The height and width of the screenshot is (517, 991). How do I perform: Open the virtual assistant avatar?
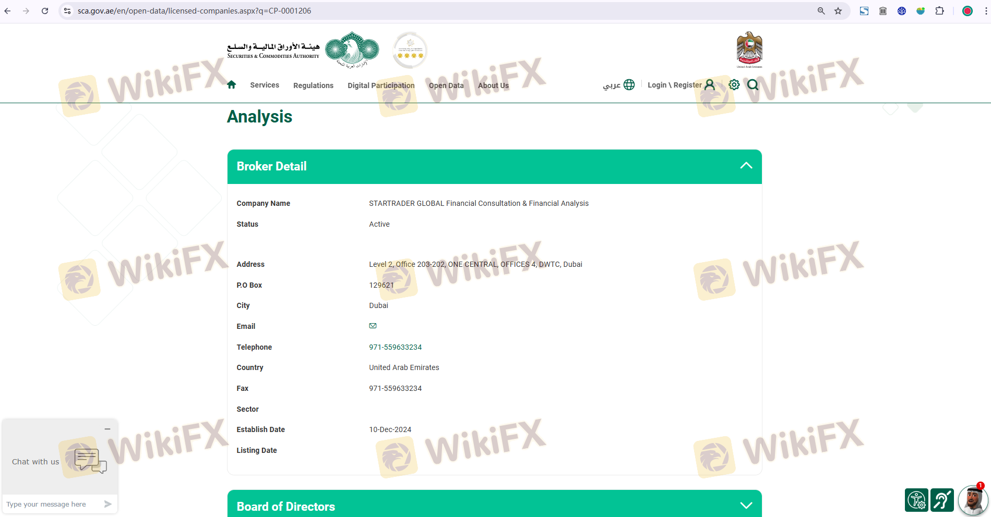coord(973,500)
